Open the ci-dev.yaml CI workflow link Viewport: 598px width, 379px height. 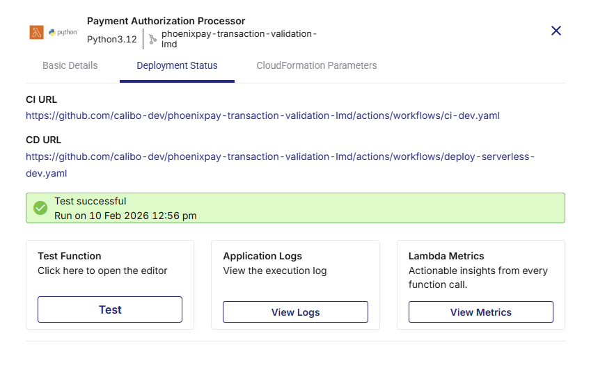(x=262, y=115)
